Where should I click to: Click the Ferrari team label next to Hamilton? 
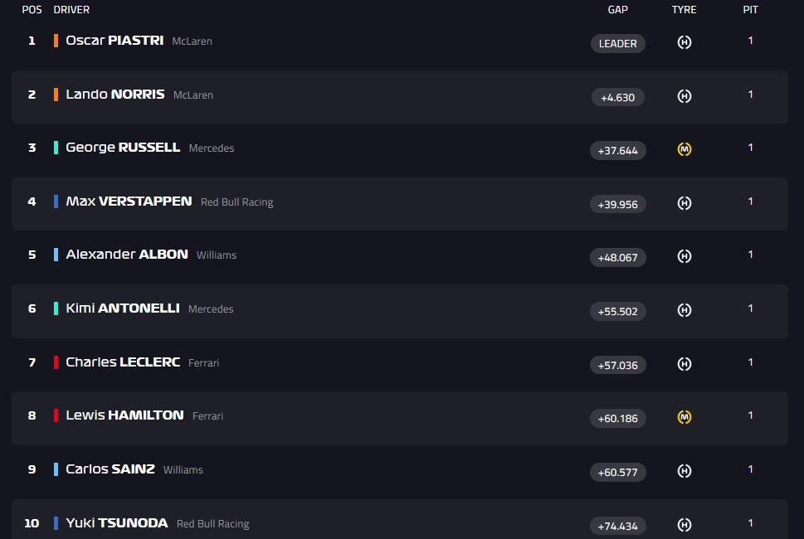207,416
